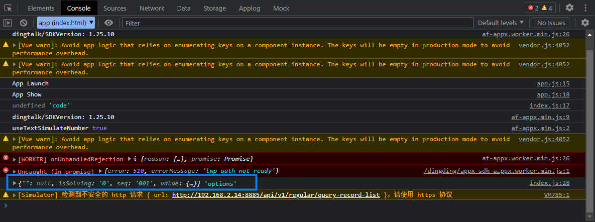The image size is (595, 222).
Task: Switch to the Sources tab
Action: (114, 8)
